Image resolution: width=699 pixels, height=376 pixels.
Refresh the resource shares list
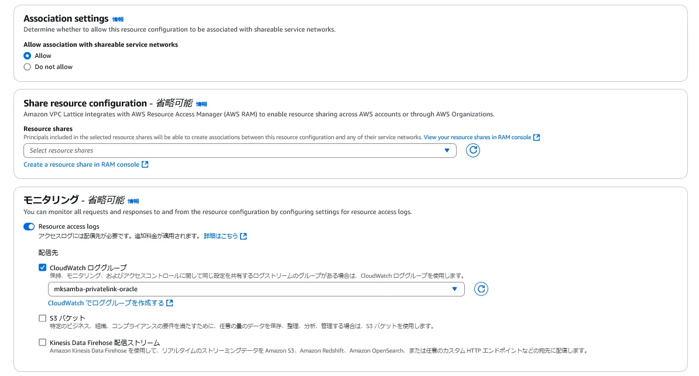472,151
